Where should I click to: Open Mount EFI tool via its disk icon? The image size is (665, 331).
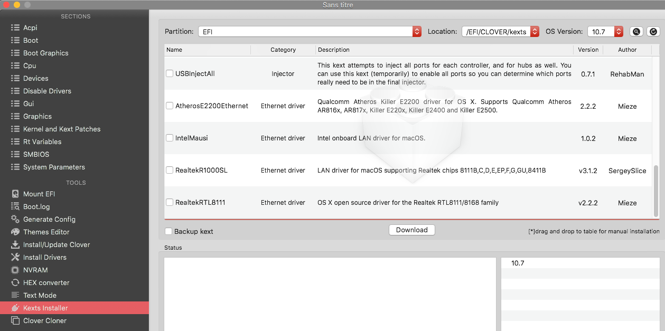coord(15,194)
